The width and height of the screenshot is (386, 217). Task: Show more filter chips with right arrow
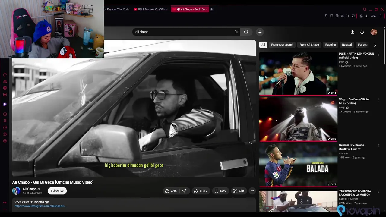(x=375, y=45)
